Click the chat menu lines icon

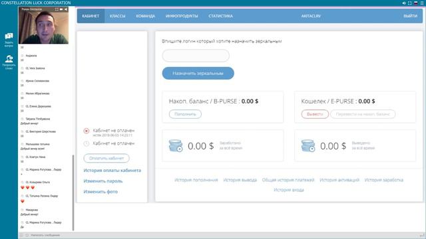(21, 235)
